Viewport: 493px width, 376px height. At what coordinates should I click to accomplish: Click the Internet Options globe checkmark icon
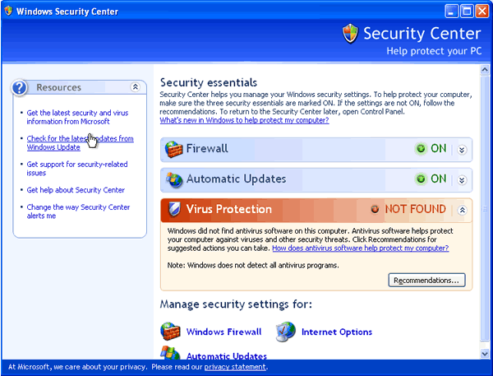(285, 332)
